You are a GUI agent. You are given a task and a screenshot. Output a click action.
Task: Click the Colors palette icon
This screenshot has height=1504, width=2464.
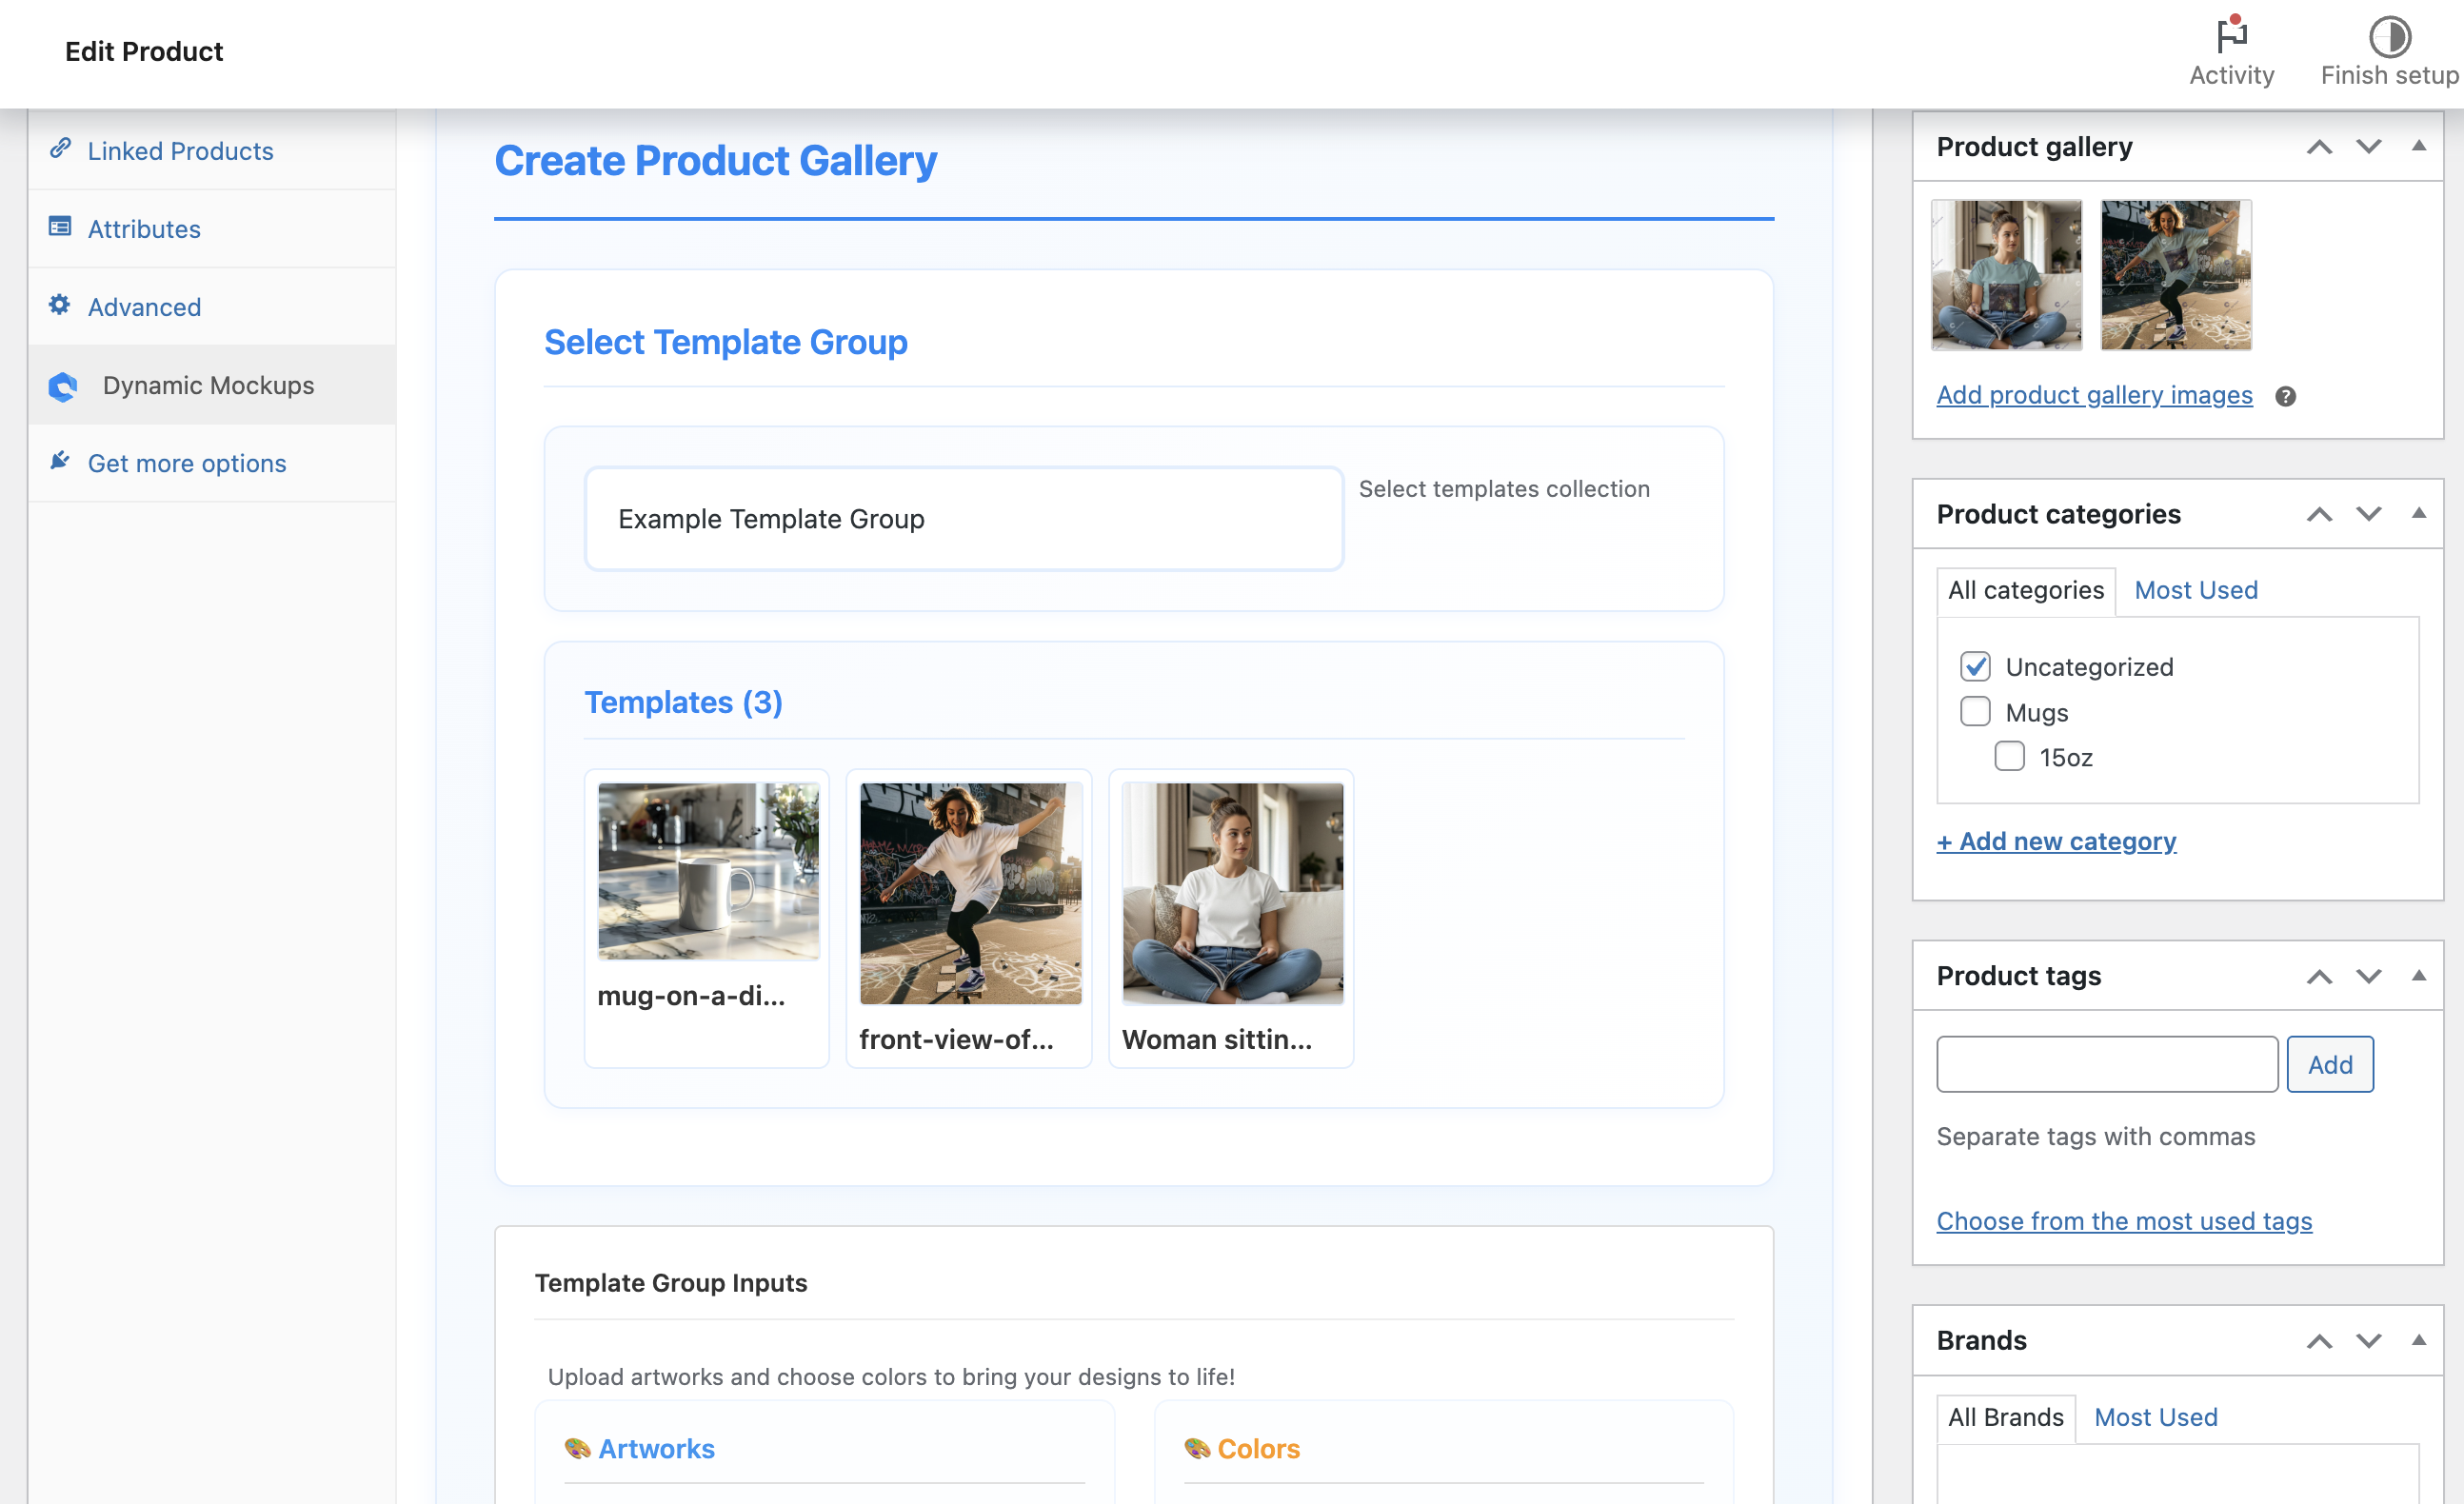[1197, 1449]
